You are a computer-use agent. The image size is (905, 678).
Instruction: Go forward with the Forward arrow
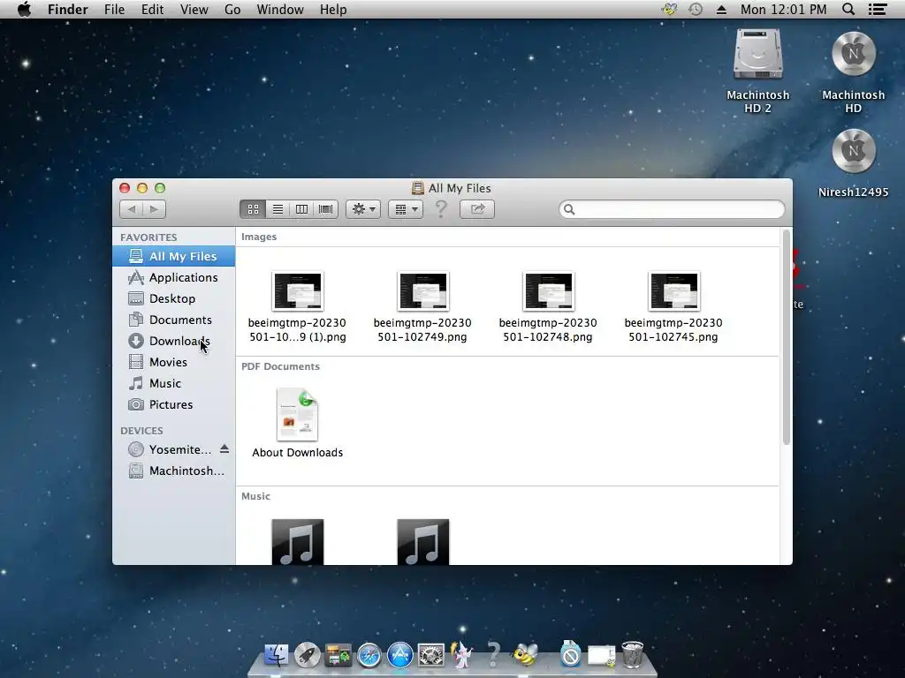click(x=154, y=209)
